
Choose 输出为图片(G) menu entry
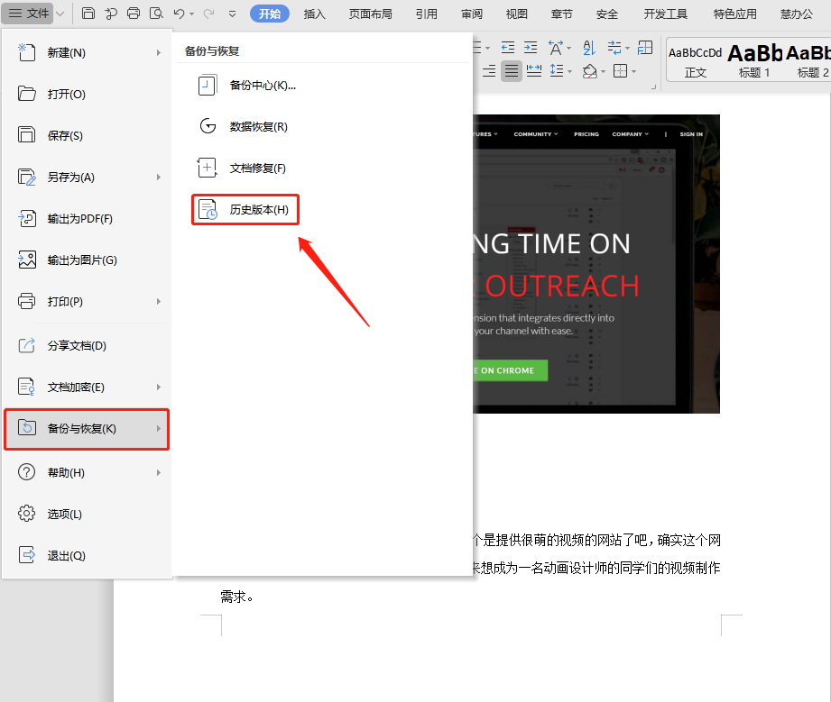tap(87, 260)
